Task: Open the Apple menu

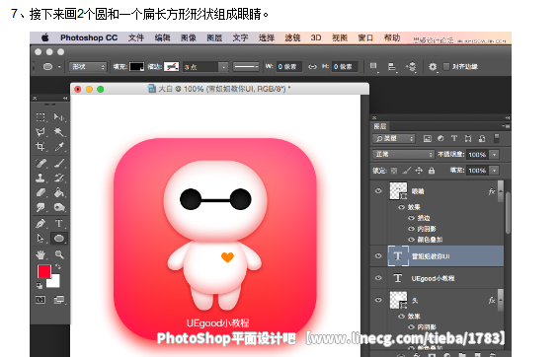Action: (x=45, y=37)
